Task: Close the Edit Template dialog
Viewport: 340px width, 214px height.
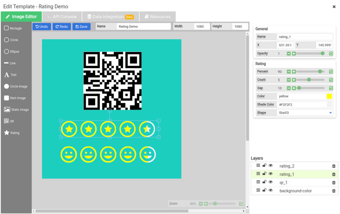Action: tap(334, 7)
